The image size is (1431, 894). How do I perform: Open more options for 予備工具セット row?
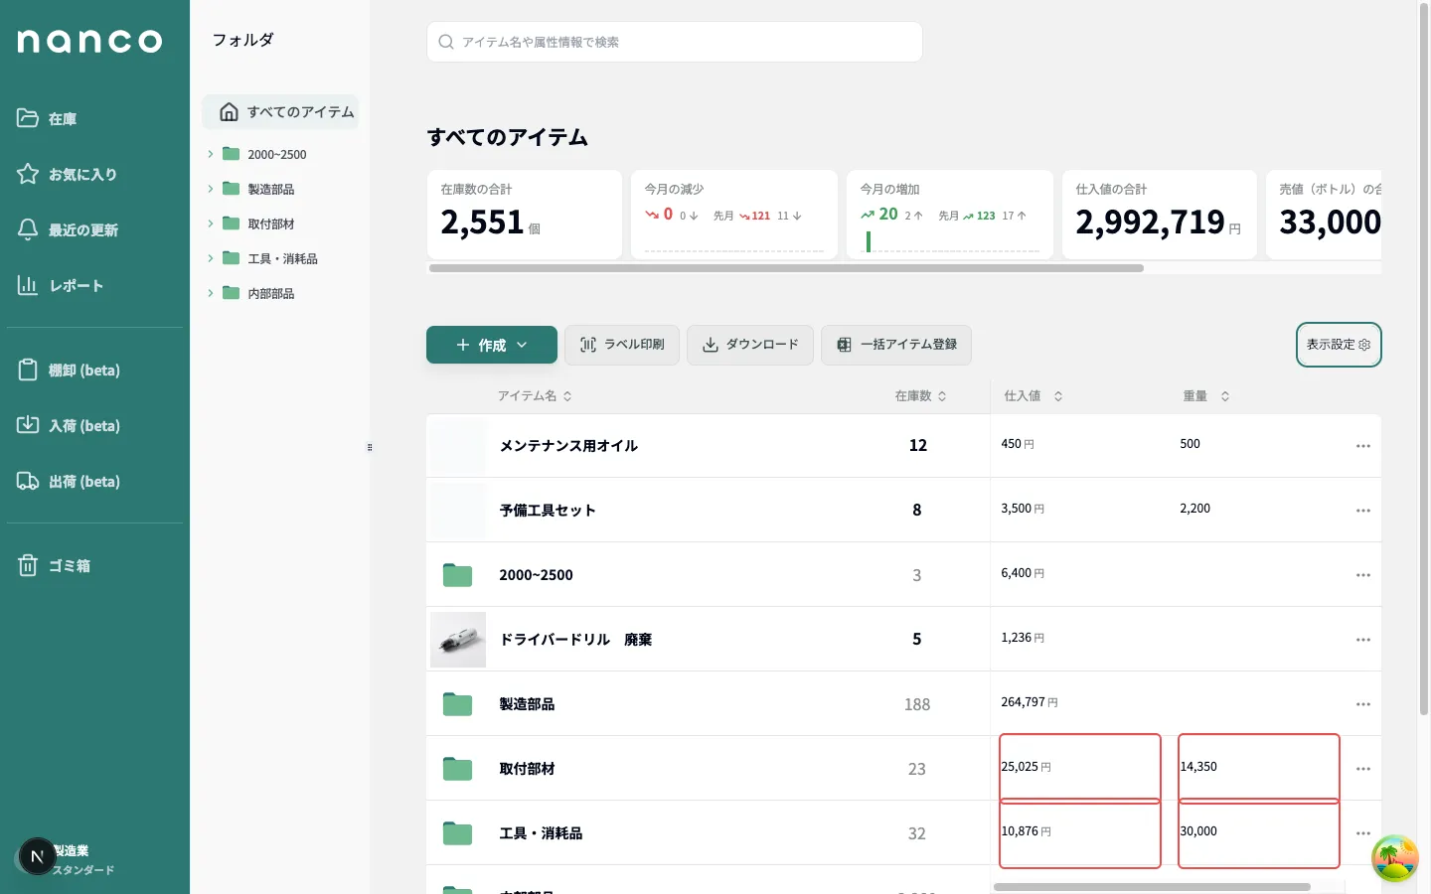(x=1363, y=511)
